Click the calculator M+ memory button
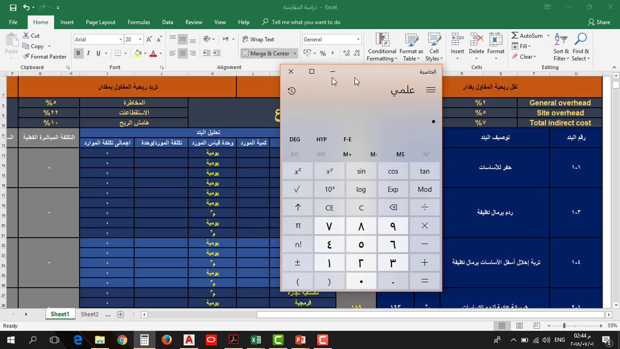620x349 pixels. (x=347, y=155)
